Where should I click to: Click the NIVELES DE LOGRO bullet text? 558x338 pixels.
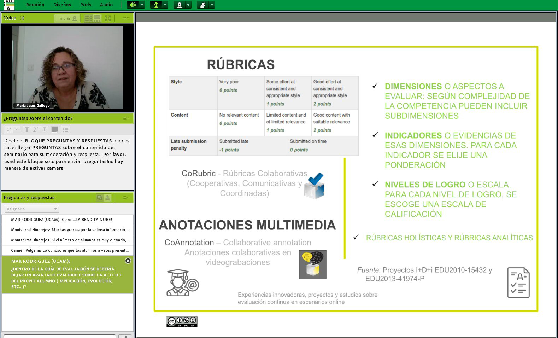(x=451, y=199)
